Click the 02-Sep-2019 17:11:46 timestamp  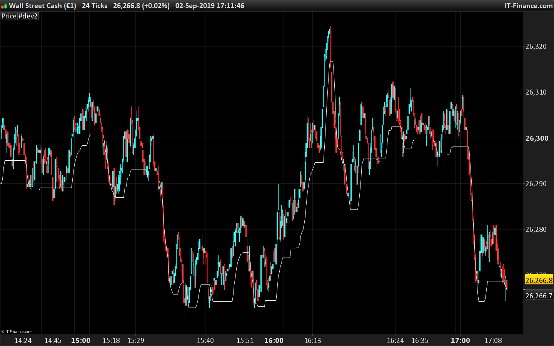click(x=210, y=6)
